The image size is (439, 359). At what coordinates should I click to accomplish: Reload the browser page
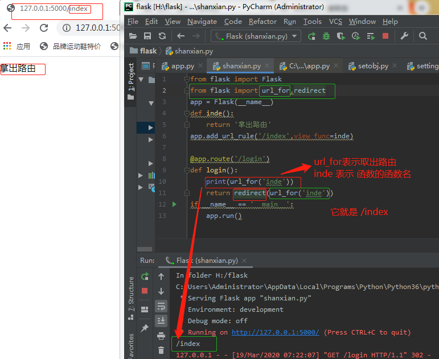click(x=44, y=28)
